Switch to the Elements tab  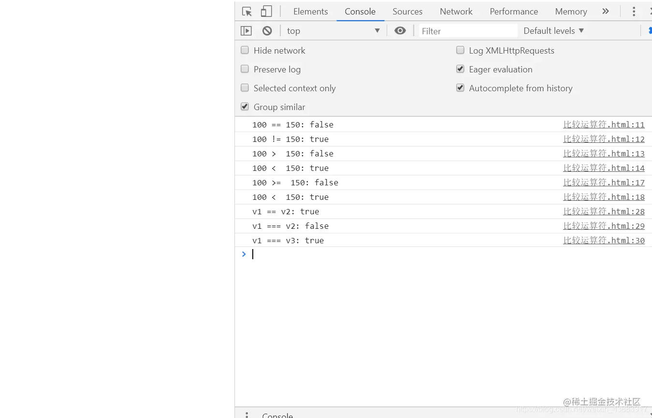[310, 12]
